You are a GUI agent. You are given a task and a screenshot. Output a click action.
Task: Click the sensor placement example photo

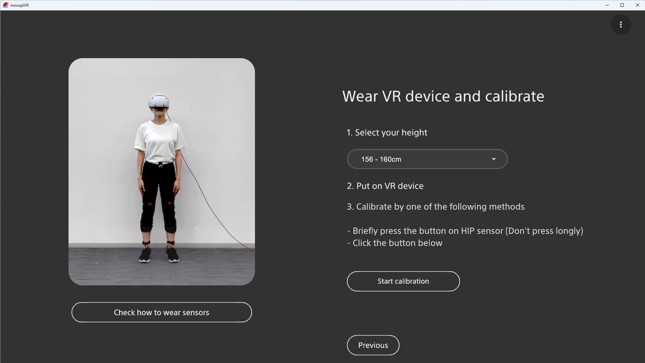pyautogui.click(x=162, y=171)
